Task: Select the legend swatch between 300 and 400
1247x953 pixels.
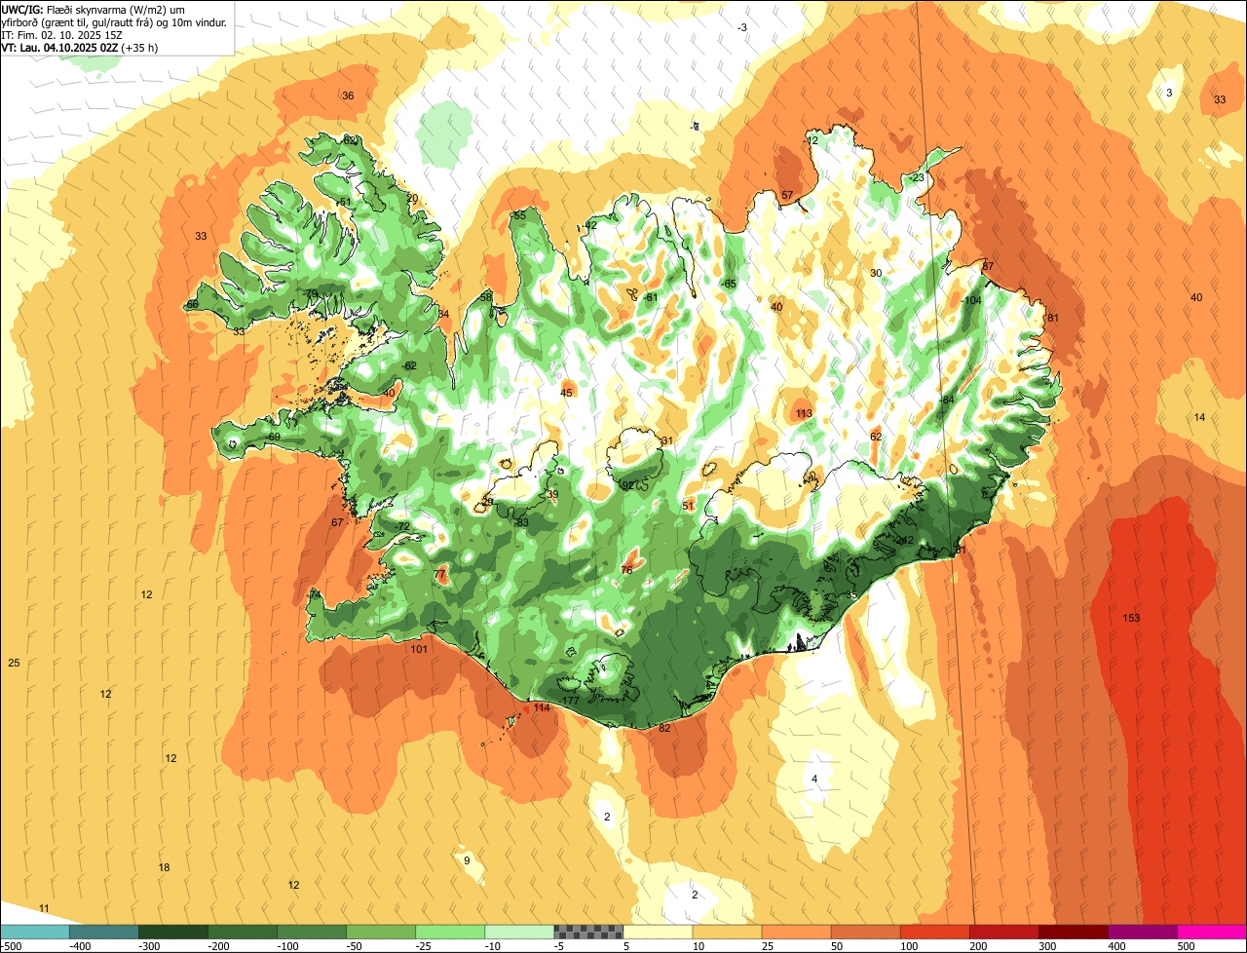Action: pyautogui.click(x=1073, y=932)
